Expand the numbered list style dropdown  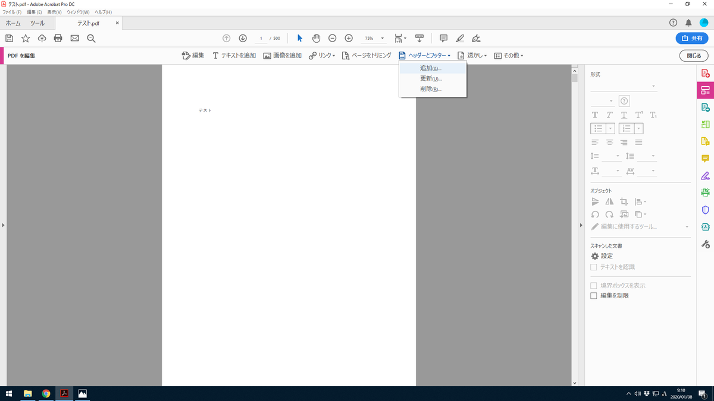pyautogui.click(x=639, y=128)
